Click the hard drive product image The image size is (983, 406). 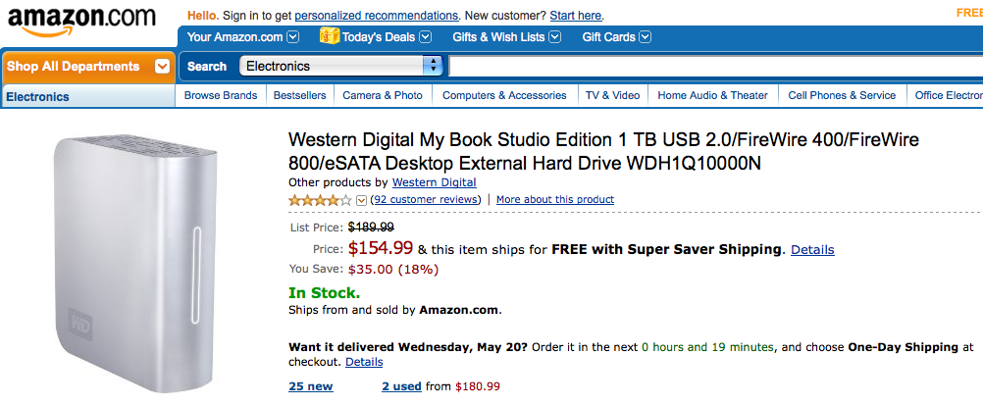(136, 261)
